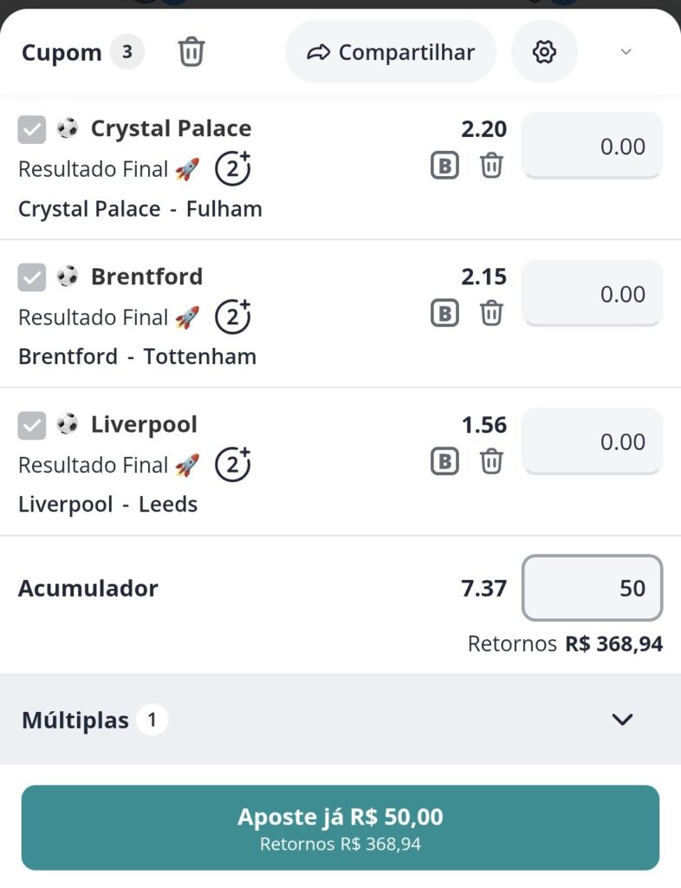This screenshot has width=681, height=888.
Task: Click the Cupom header label
Action: click(x=62, y=53)
